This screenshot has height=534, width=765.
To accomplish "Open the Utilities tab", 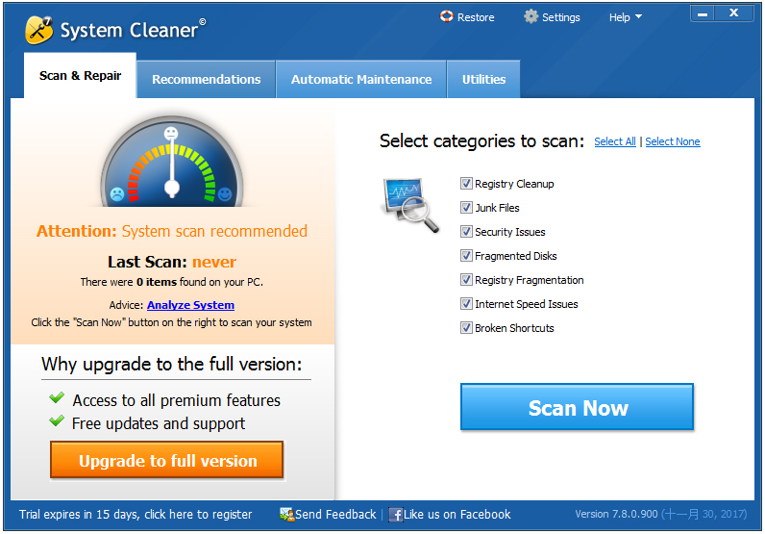I will (483, 79).
